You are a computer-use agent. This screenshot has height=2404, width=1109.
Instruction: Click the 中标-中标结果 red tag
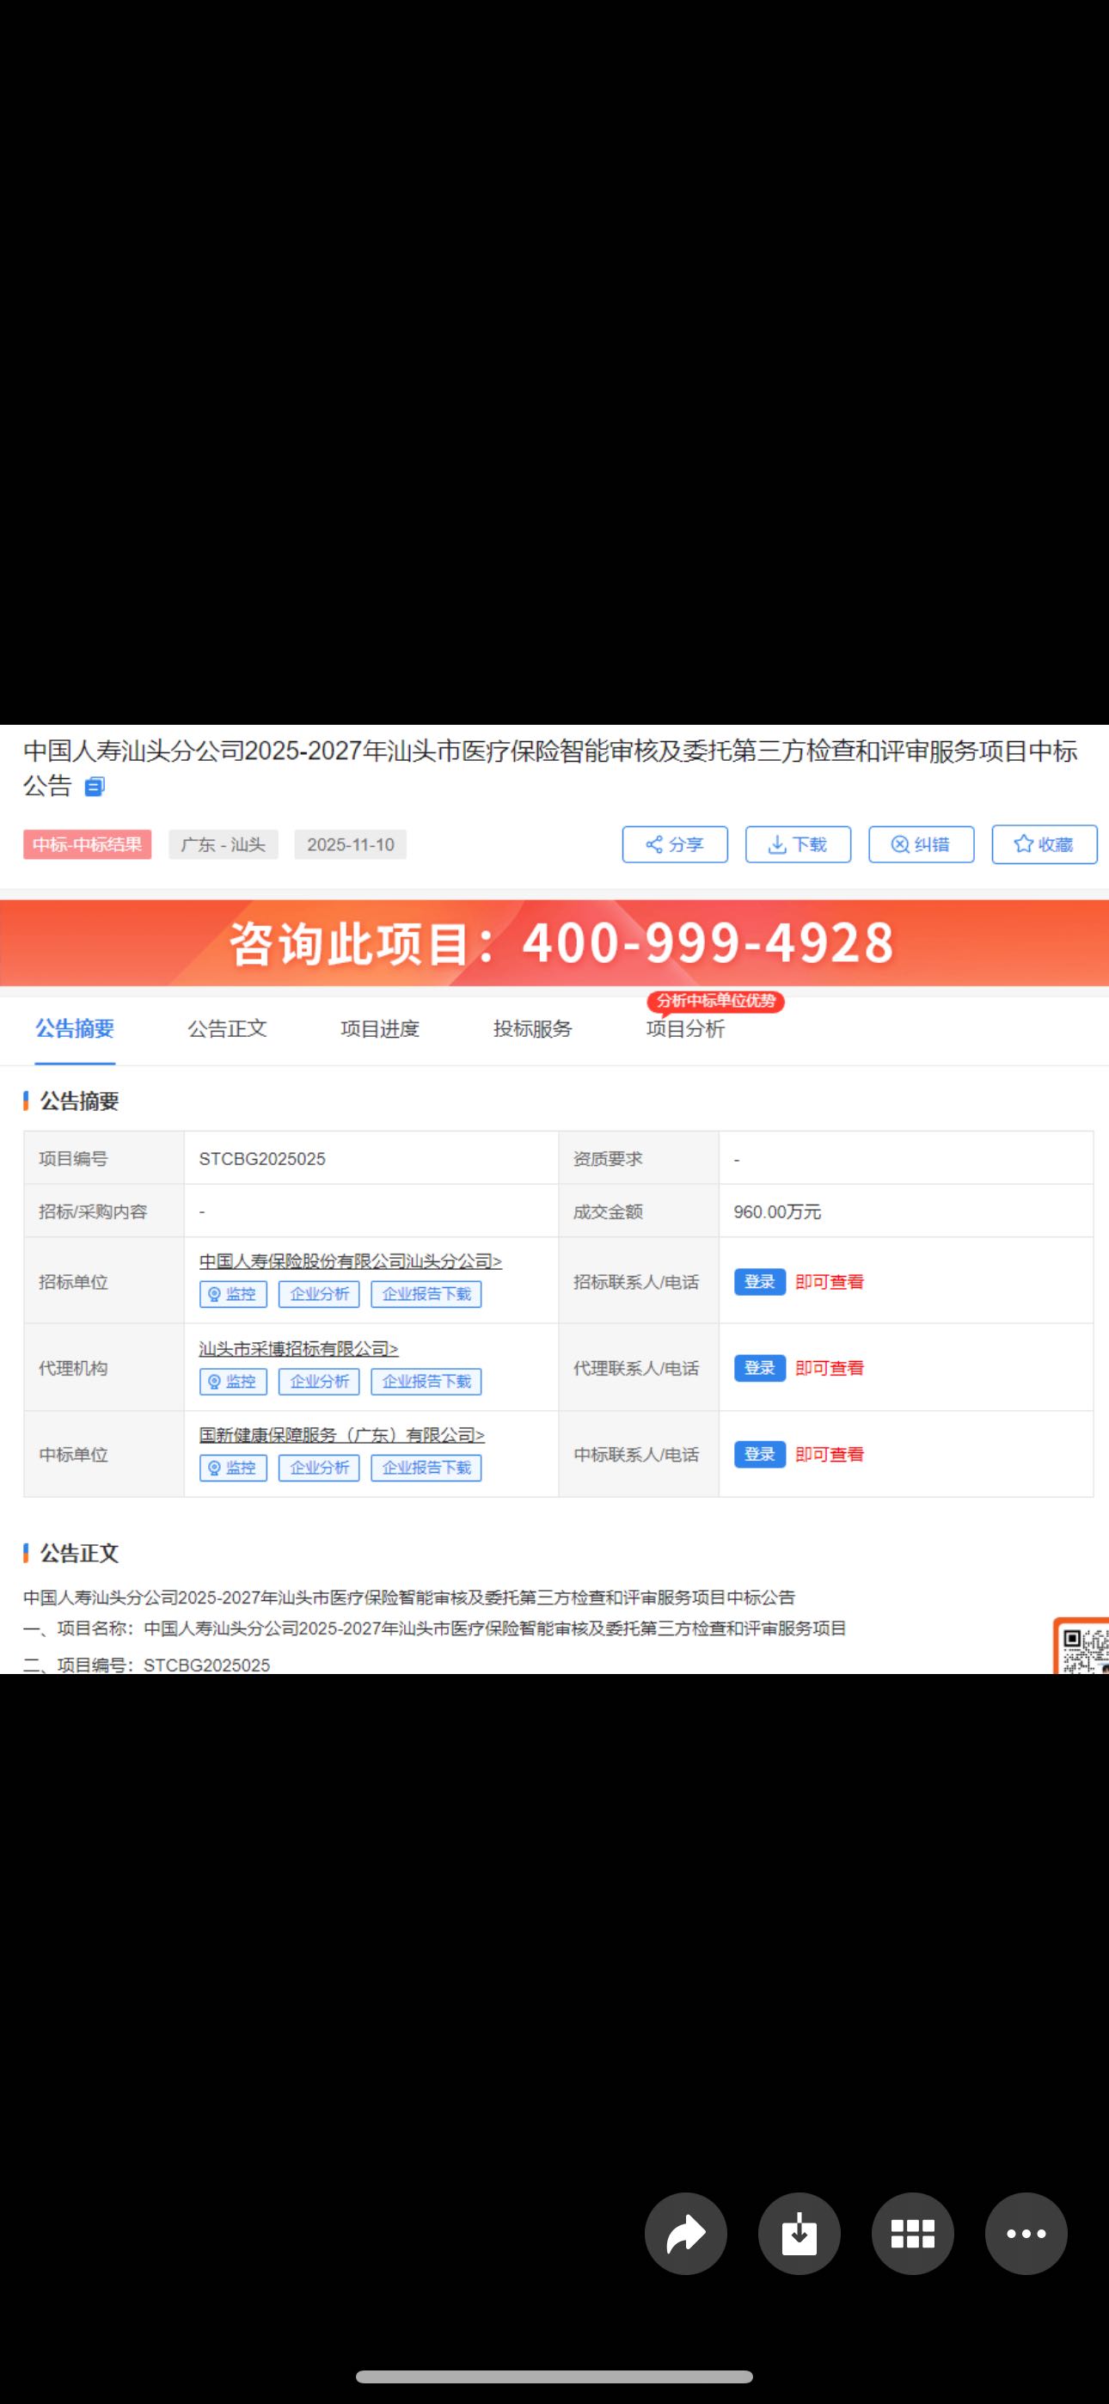pyautogui.click(x=87, y=844)
